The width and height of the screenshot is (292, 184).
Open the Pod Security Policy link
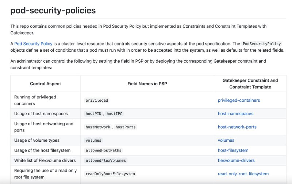click(x=33, y=44)
